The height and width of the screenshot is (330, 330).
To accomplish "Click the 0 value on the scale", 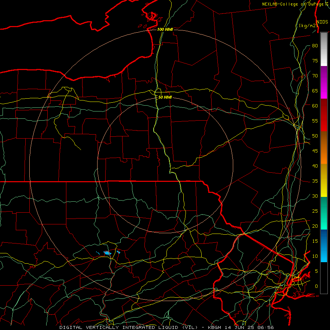I will [x=316, y=286].
